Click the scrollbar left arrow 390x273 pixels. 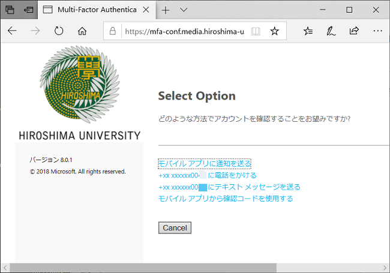(x=5, y=268)
